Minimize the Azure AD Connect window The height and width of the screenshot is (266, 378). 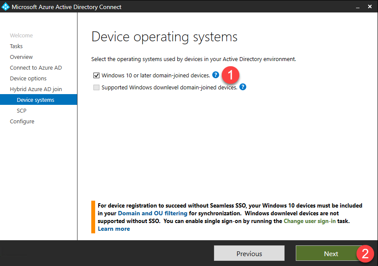(357, 7)
